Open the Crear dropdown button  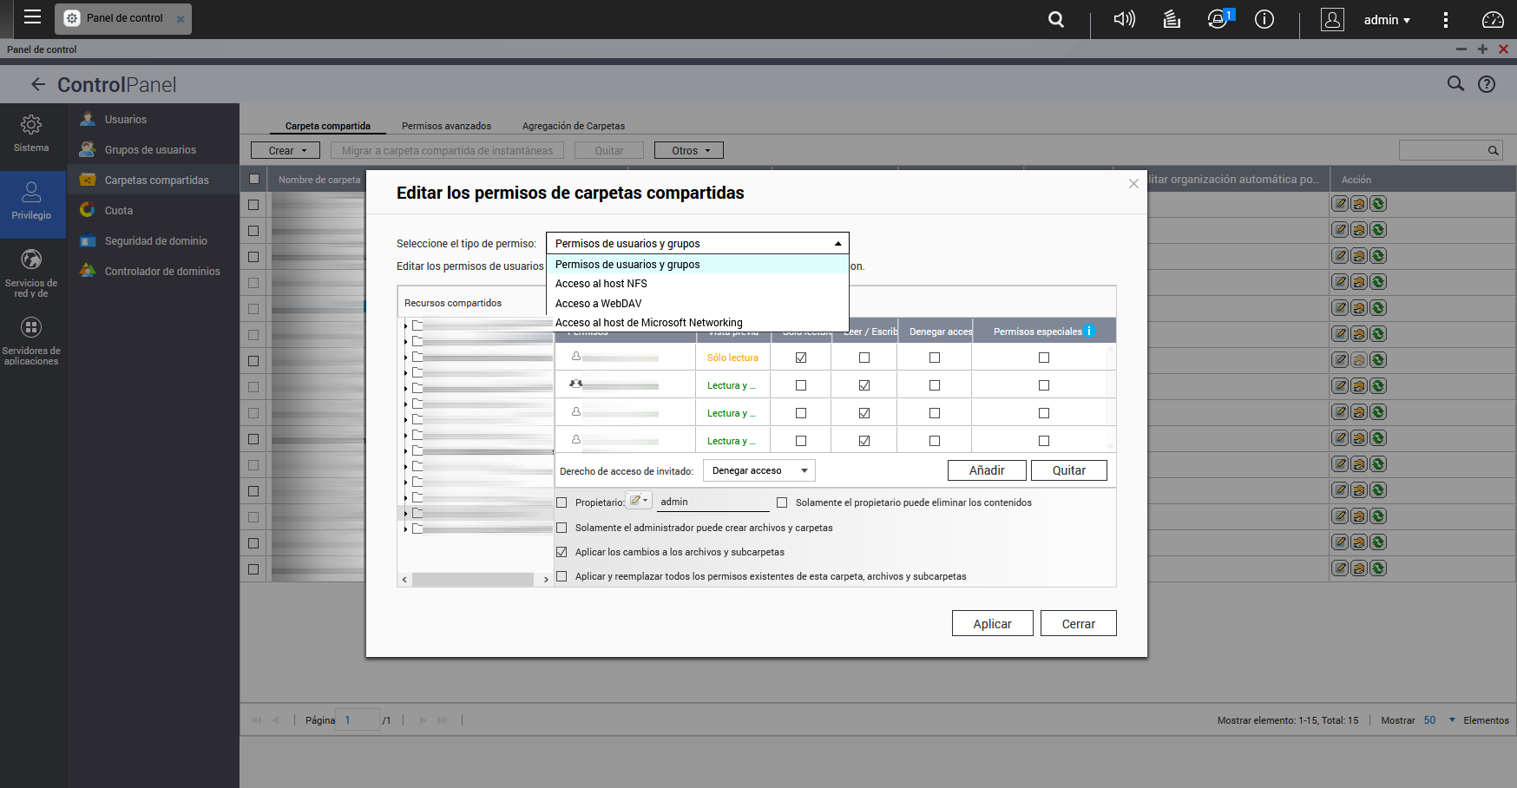click(x=286, y=150)
